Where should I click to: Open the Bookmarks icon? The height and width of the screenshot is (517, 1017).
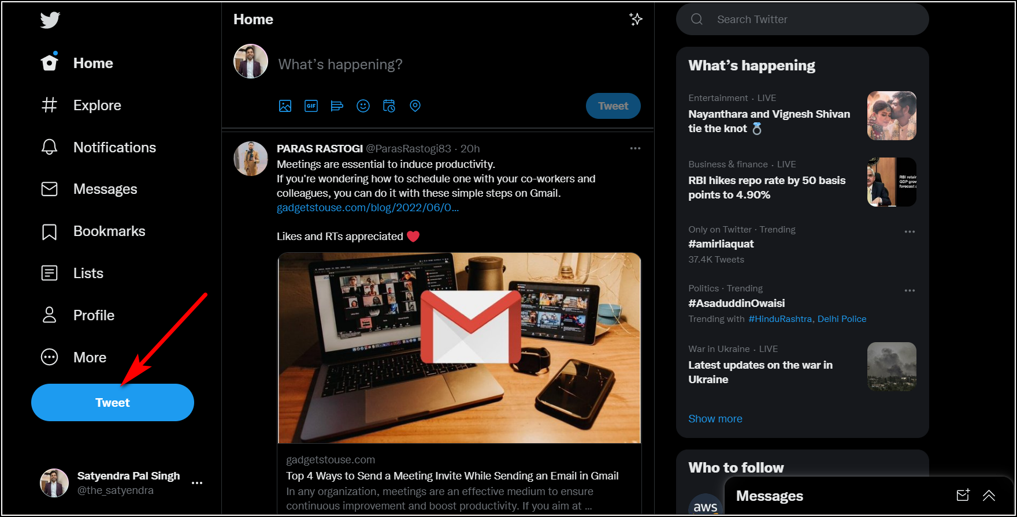pyautogui.click(x=50, y=231)
